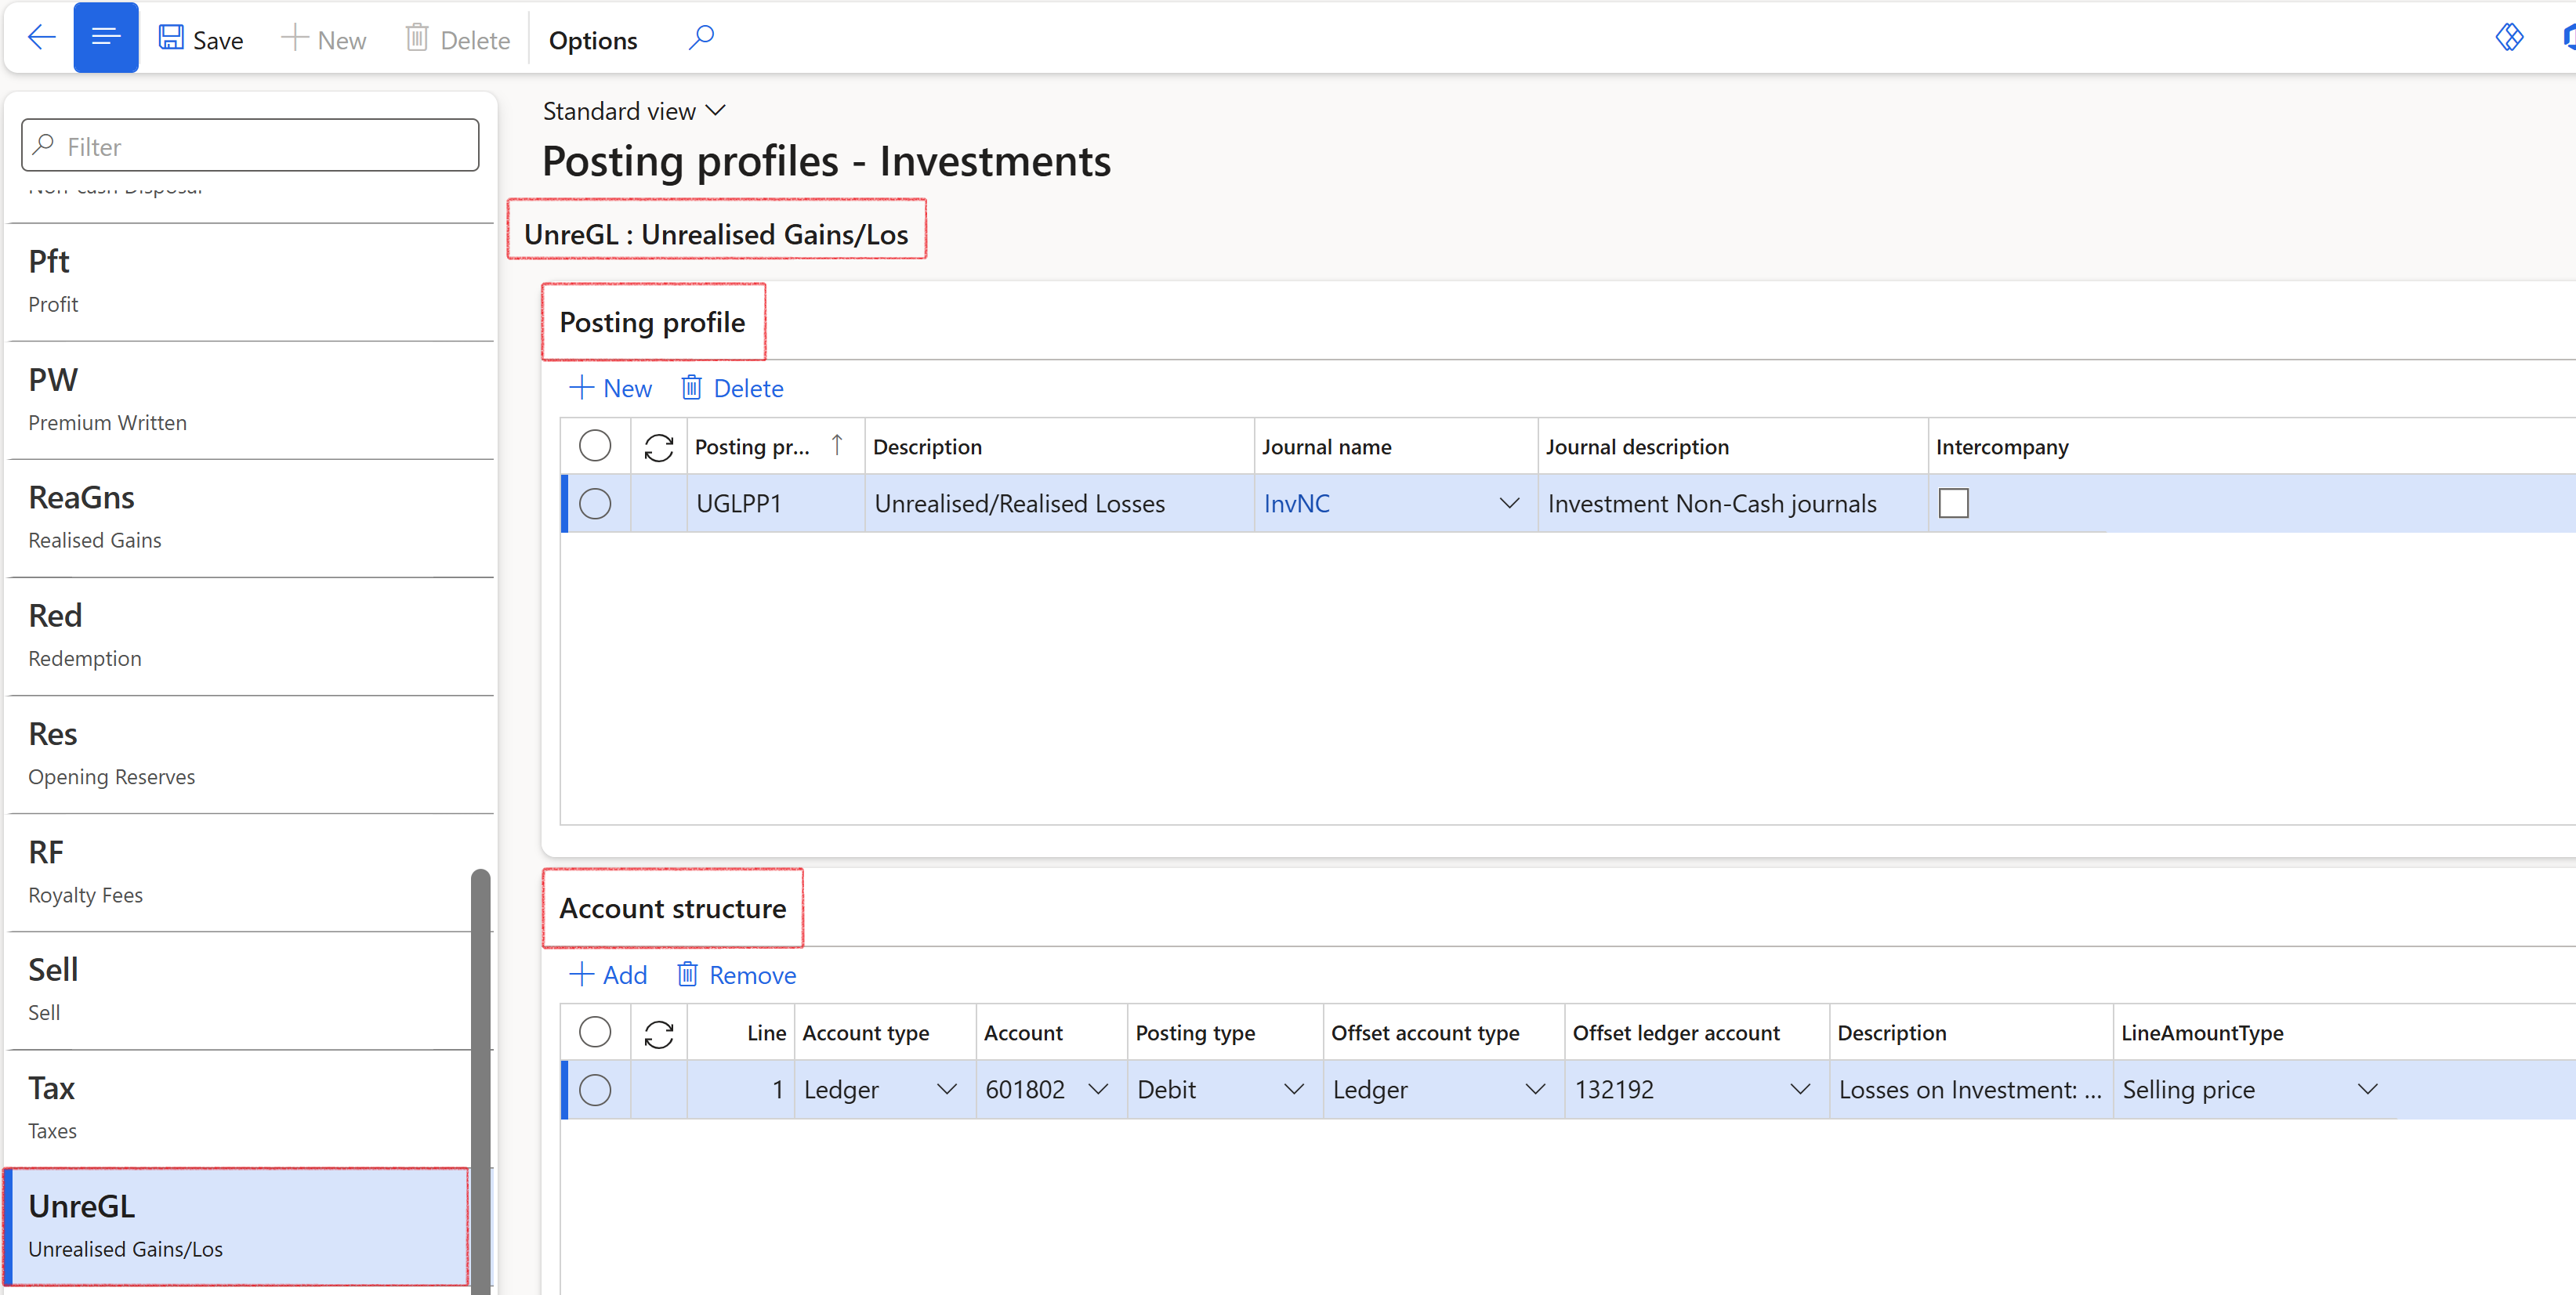The width and height of the screenshot is (2576, 1295).
Task: Select the Pft Profit list item
Action: (x=250, y=281)
